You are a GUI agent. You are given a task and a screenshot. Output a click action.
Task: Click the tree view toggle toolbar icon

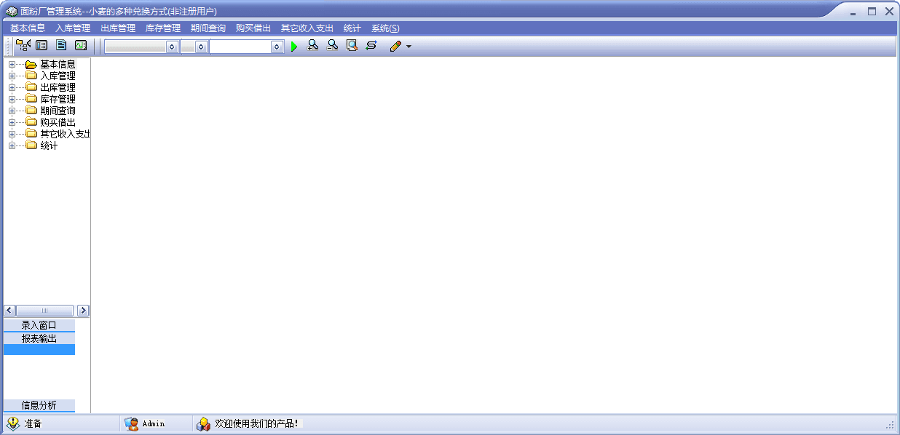click(x=23, y=46)
